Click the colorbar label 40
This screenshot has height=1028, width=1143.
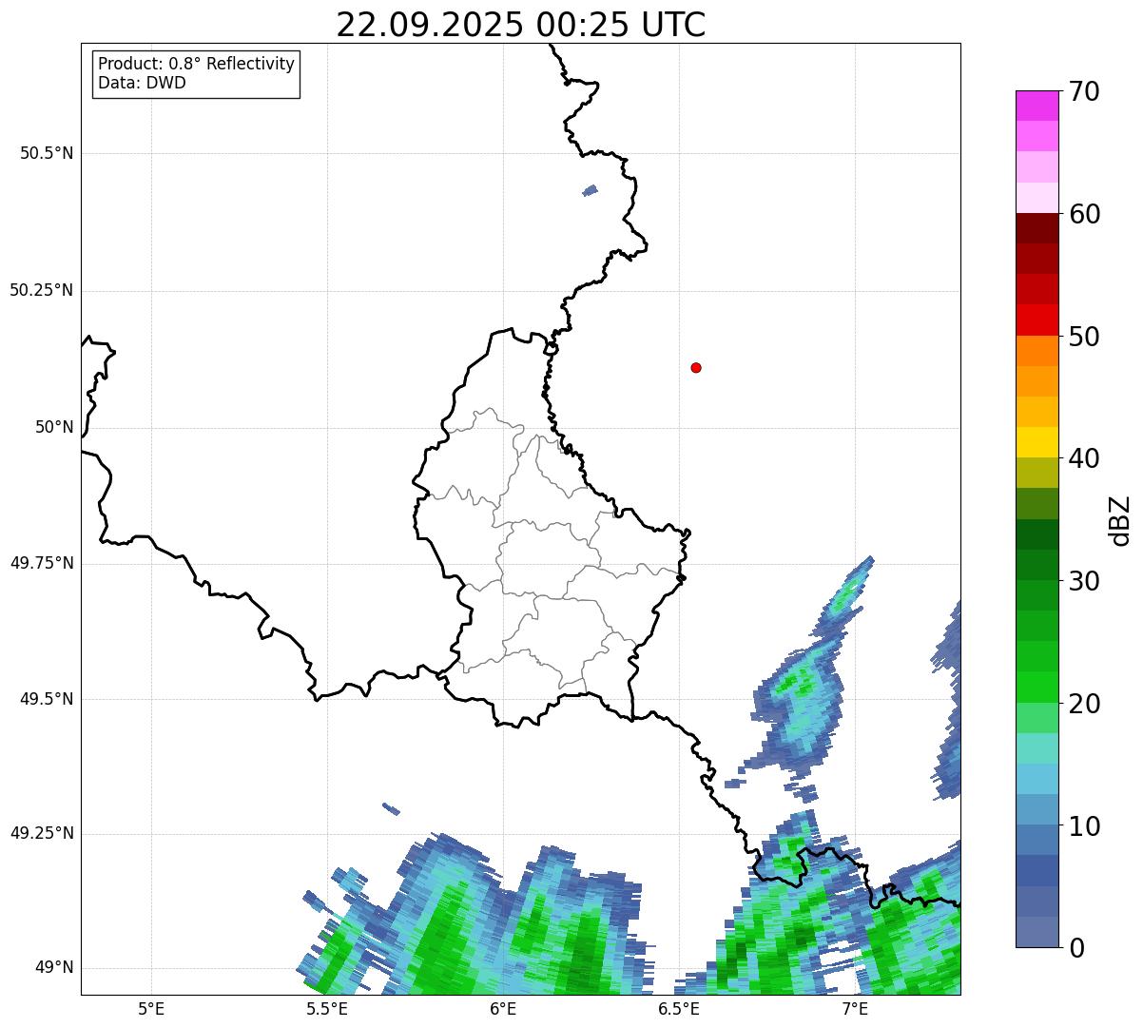click(x=1085, y=458)
